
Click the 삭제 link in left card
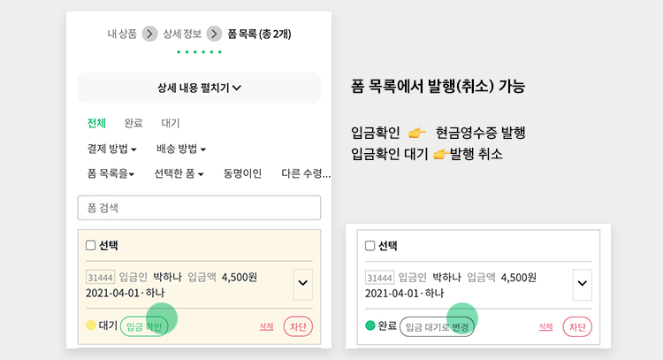[x=266, y=326]
